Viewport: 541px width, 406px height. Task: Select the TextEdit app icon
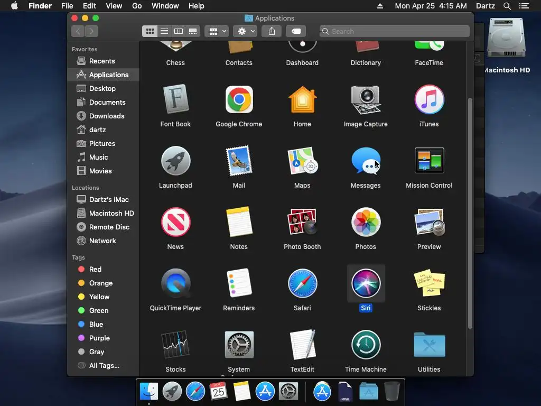[302, 345]
